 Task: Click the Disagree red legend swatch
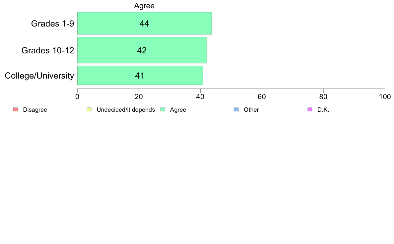click(x=16, y=109)
